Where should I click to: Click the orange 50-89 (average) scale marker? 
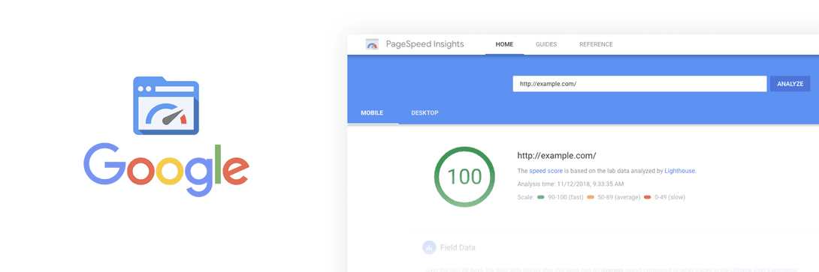pyautogui.click(x=591, y=198)
